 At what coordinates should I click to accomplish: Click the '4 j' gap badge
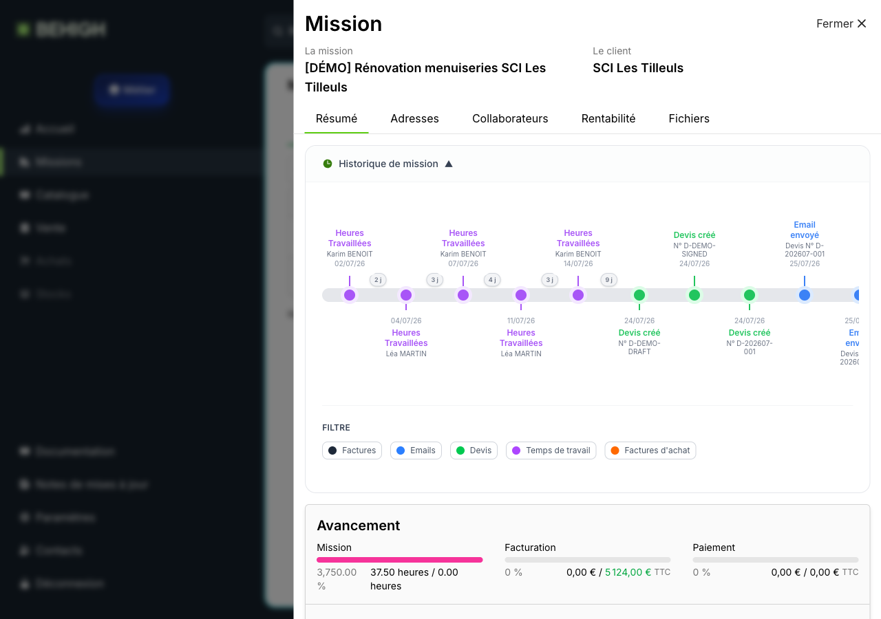492,280
